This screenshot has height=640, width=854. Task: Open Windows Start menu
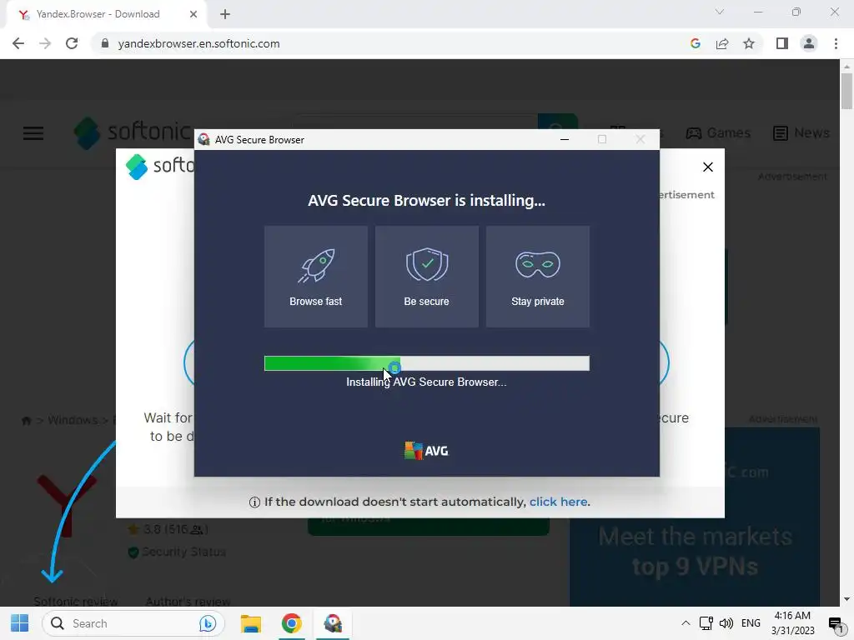20,623
